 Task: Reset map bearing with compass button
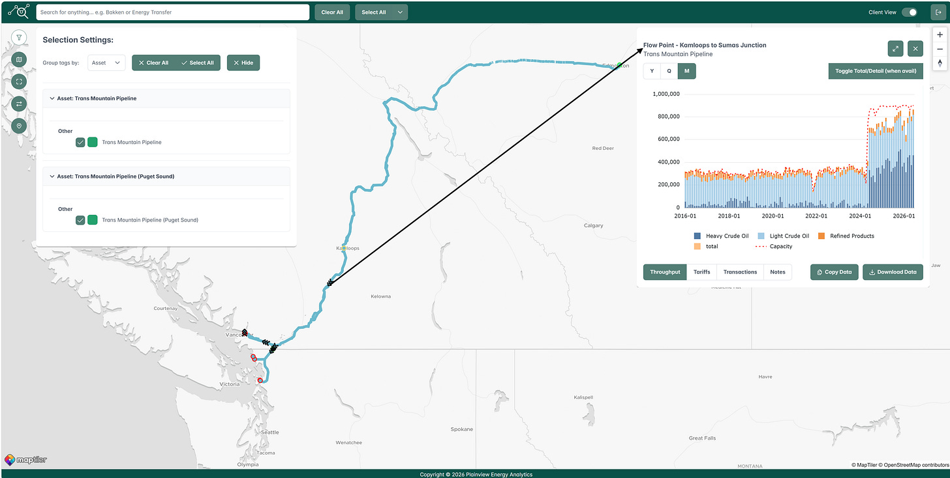(940, 63)
